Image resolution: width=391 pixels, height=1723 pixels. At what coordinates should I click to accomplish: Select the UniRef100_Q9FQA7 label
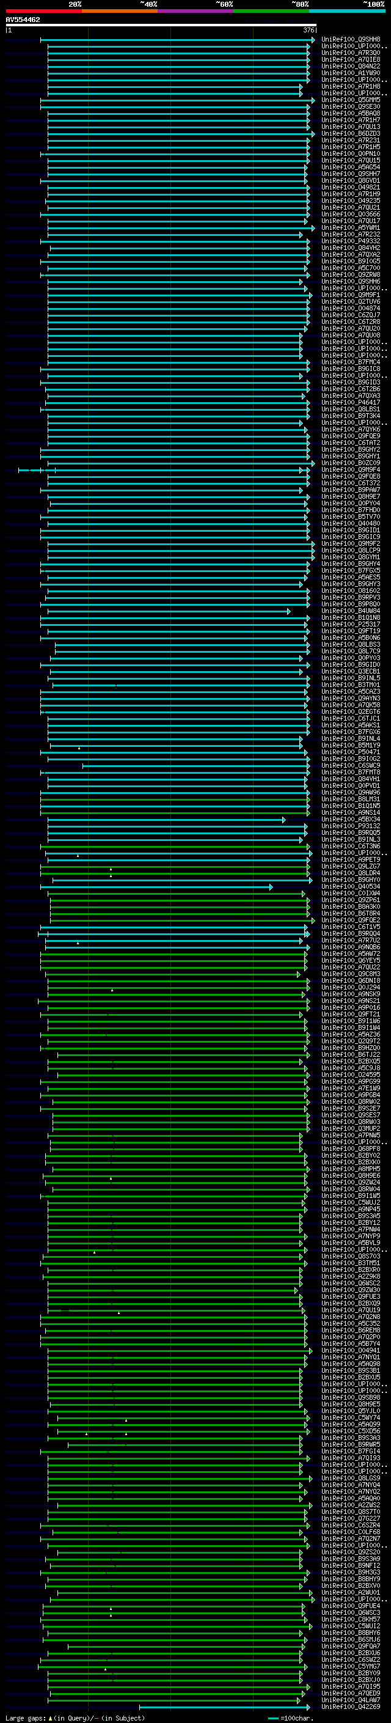coord(351,1647)
